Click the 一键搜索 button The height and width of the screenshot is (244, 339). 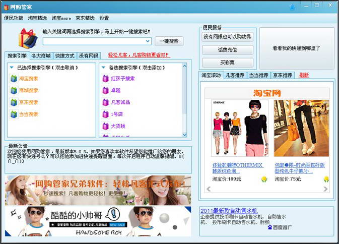click(169, 41)
